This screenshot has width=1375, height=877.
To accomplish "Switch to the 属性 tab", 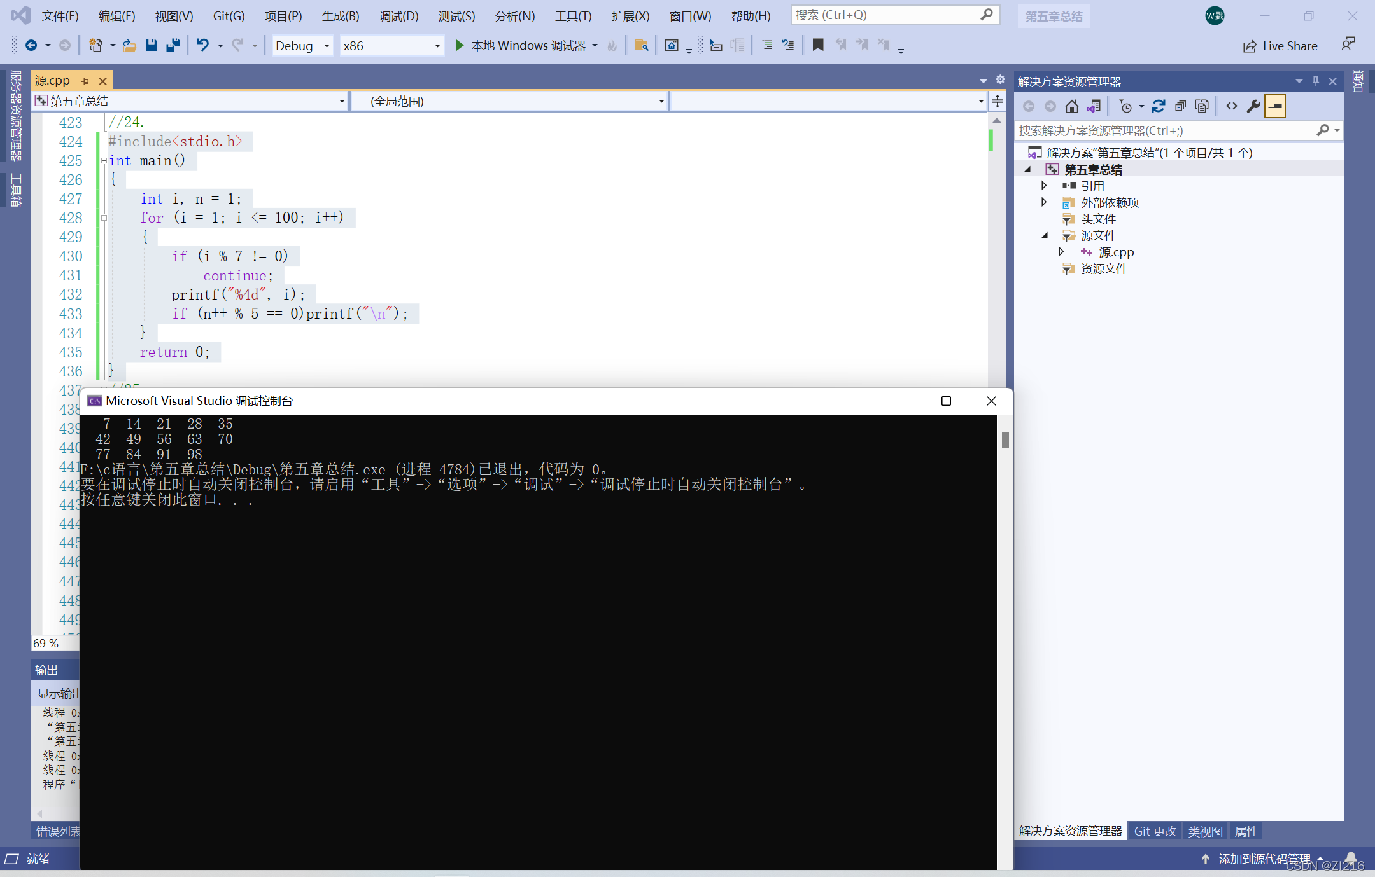I will point(1246,831).
